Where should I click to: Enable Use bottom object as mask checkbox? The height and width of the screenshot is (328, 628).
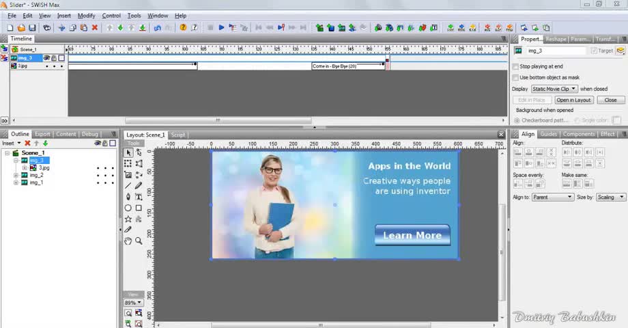(x=516, y=77)
